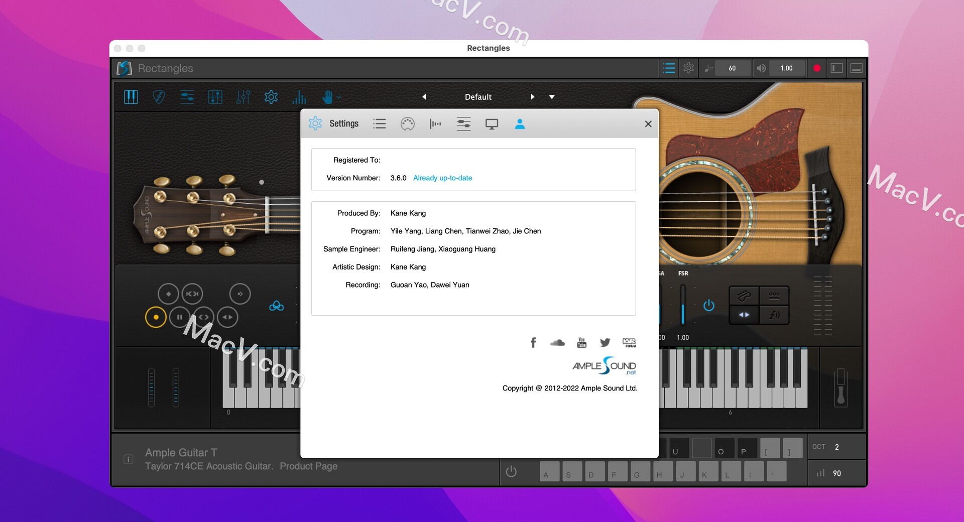Open the Product Page link
The height and width of the screenshot is (522, 964).
click(x=308, y=466)
